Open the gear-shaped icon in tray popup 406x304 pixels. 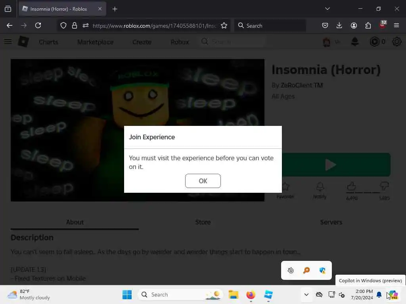[x=291, y=270]
